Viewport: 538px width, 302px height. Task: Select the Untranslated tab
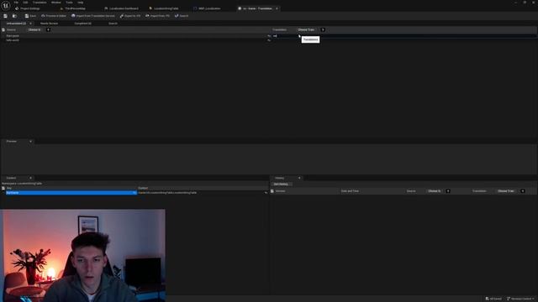tap(16, 23)
